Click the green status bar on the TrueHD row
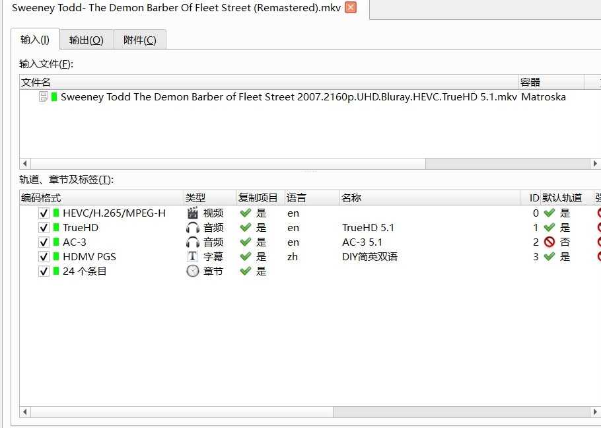Screen dimensions: 601x428 (x=56, y=228)
